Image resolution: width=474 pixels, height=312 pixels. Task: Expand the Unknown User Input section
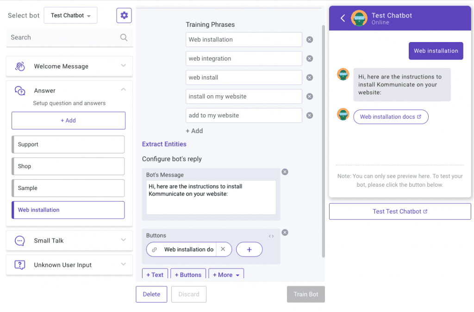[x=123, y=264]
